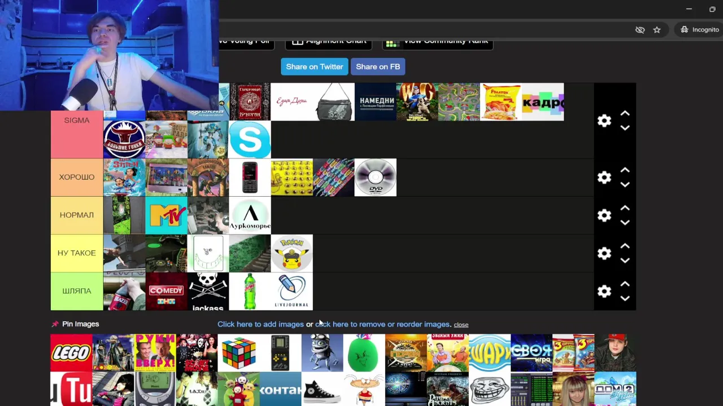Select the MTV logo image
This screenshot has width=723, height=406.
click(166, 215)
